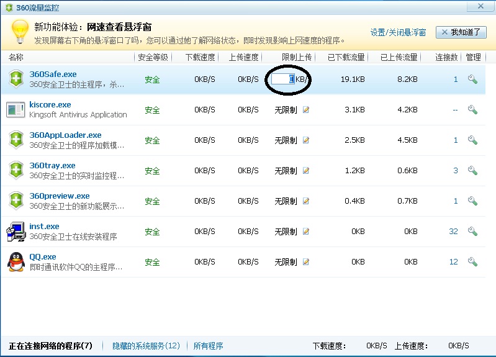Open connection count 12 for QQ.exe

[x=453, y=262]
